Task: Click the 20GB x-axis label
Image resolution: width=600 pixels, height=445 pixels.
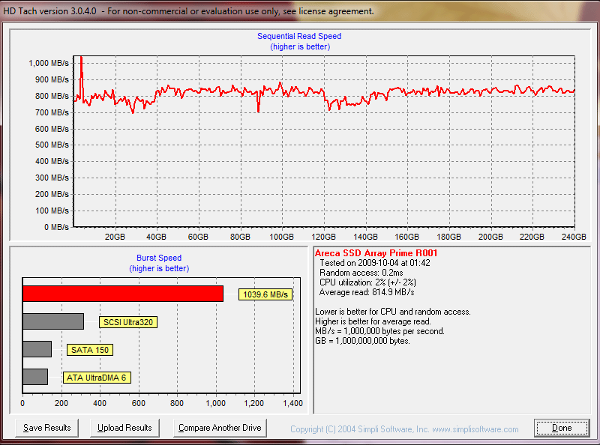Action: [115, 237]
